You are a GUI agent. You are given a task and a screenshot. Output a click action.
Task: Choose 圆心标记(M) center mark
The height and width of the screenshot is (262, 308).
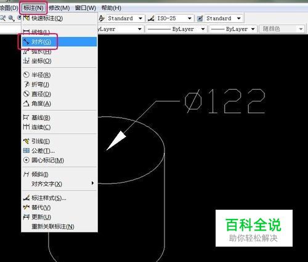(60, 161)
